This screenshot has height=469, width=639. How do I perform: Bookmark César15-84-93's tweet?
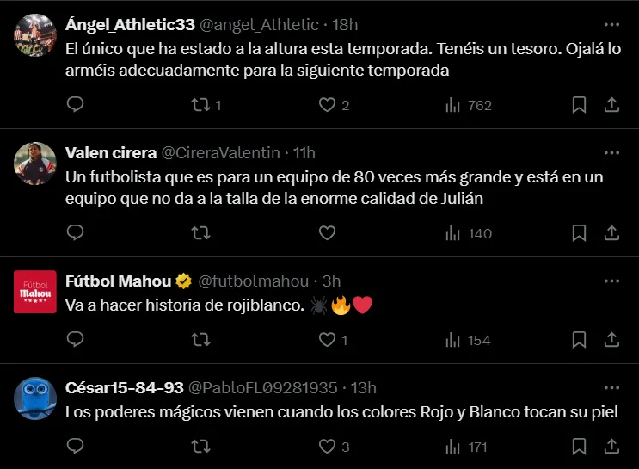[x=580, y=447]
